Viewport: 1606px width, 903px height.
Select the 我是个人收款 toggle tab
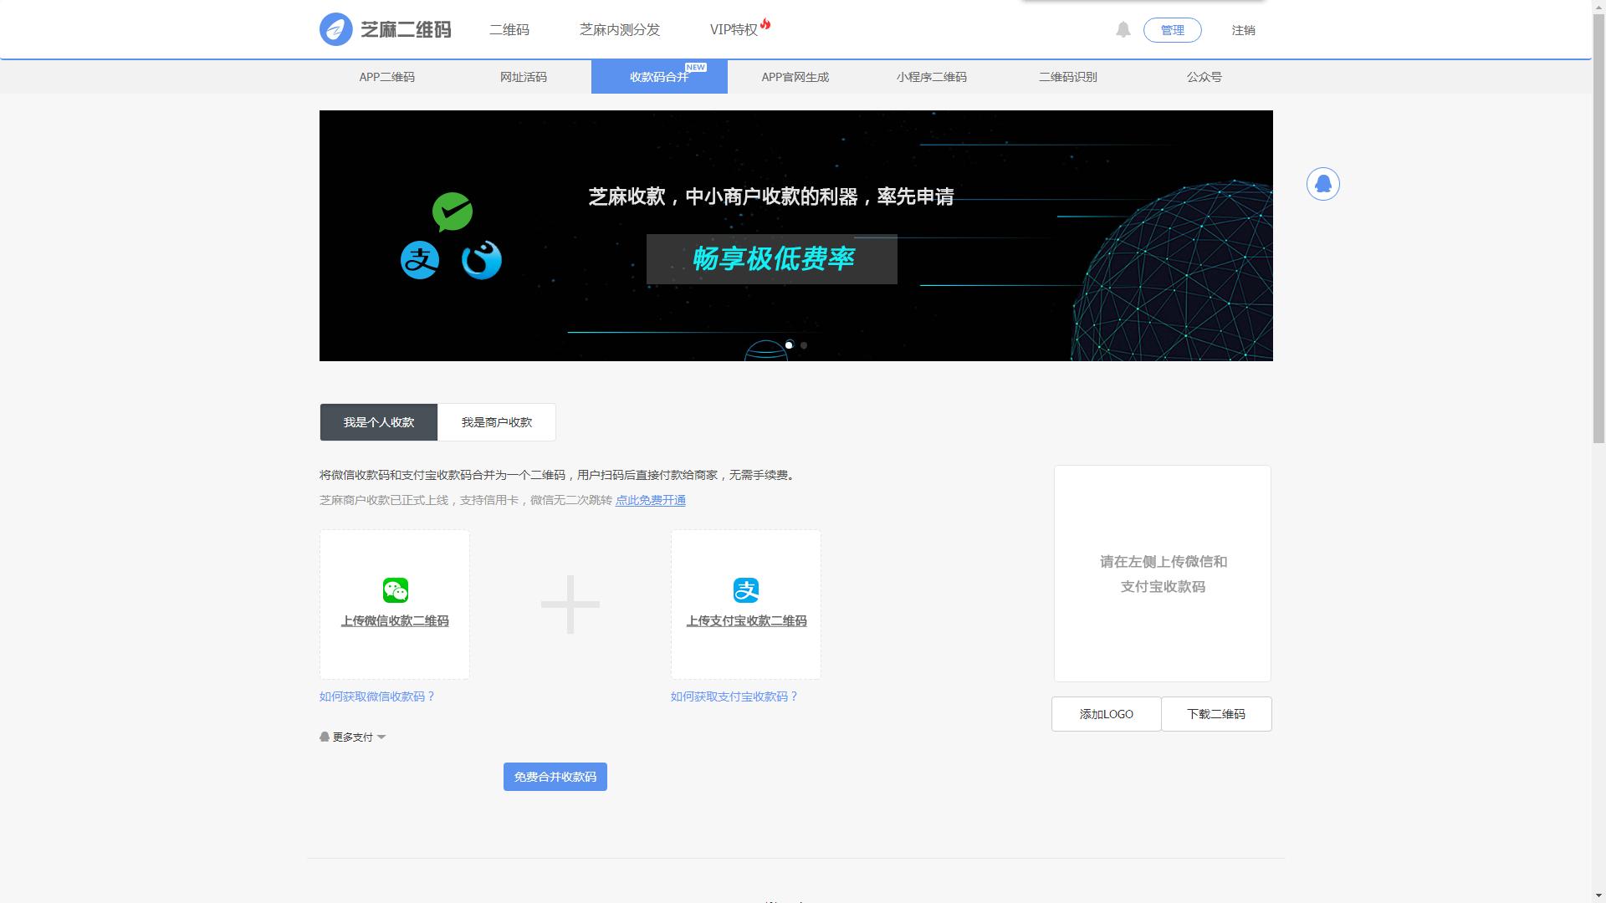[378, 422]
